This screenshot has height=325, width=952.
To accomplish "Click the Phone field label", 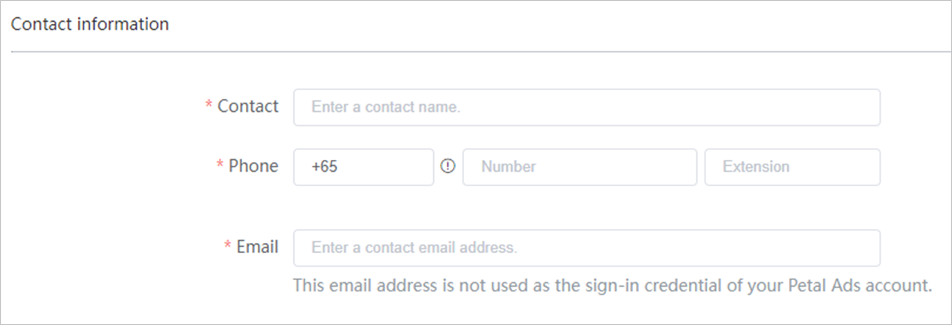I will (x=253, y=166).
